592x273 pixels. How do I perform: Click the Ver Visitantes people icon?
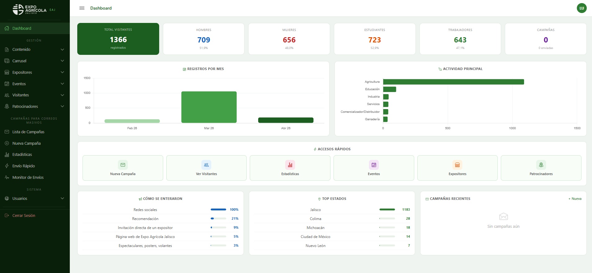coord(206,165)
